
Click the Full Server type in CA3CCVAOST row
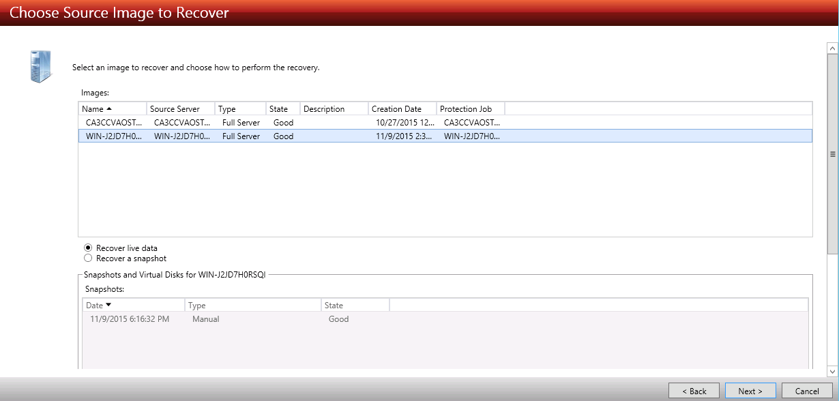[x=241, y=123]
